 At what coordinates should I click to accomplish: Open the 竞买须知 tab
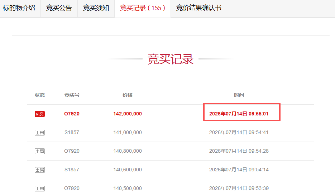coord(96,8)
